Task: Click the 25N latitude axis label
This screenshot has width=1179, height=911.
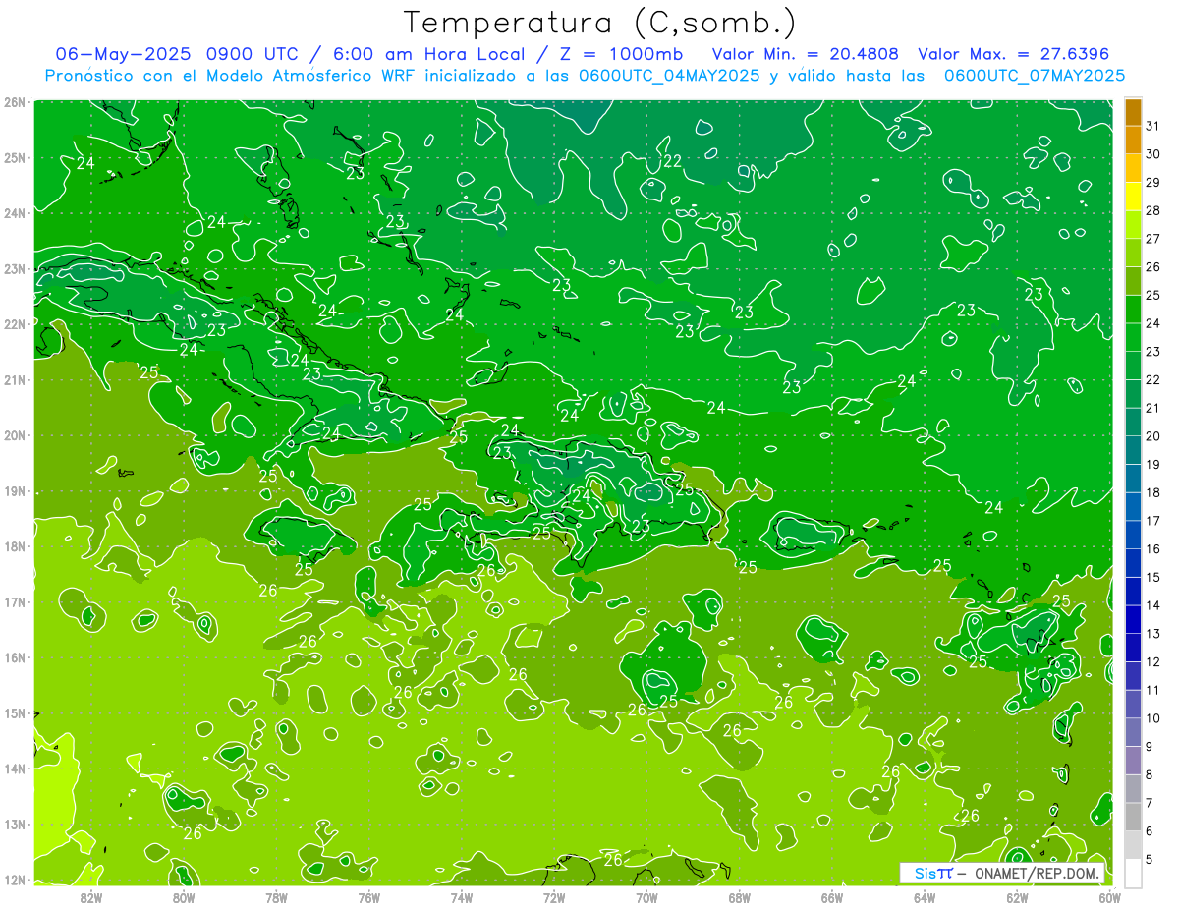Action: (14, 157)
